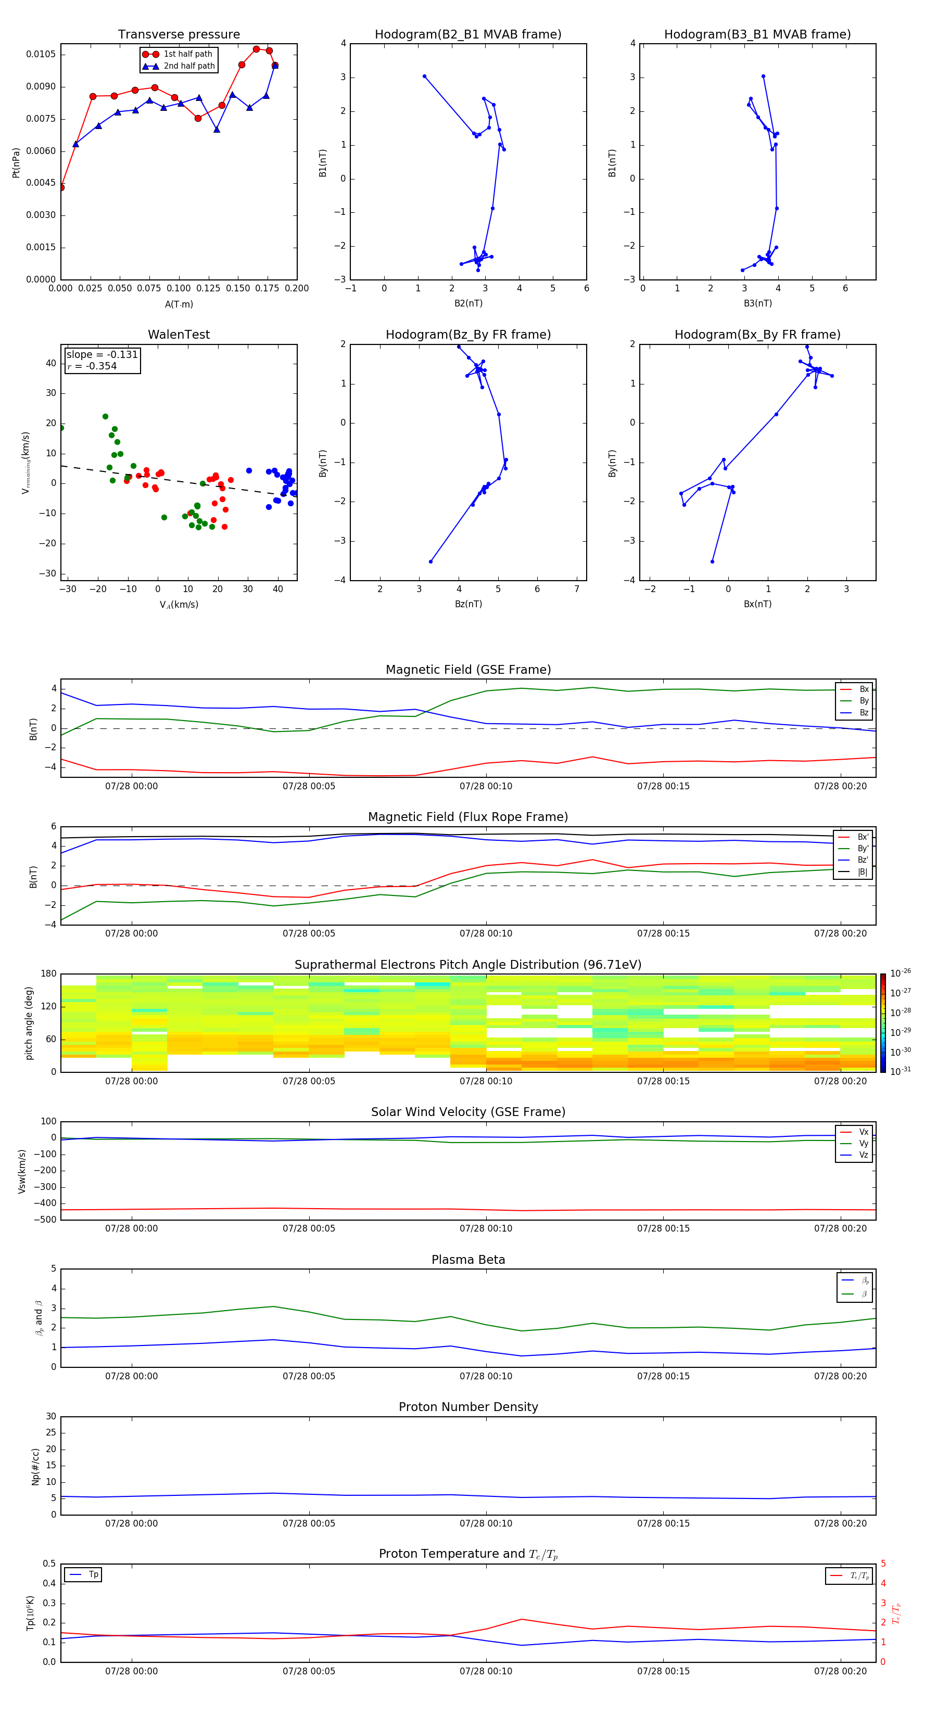Click the 'Vx' entry in velocity legend
The image size is (937, 1717).
(x=854, y=1132)
